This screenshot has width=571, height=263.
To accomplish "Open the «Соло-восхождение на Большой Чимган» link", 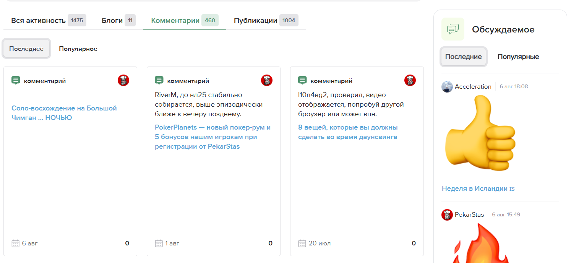I will pyautogui.click(x=64, y=113).
